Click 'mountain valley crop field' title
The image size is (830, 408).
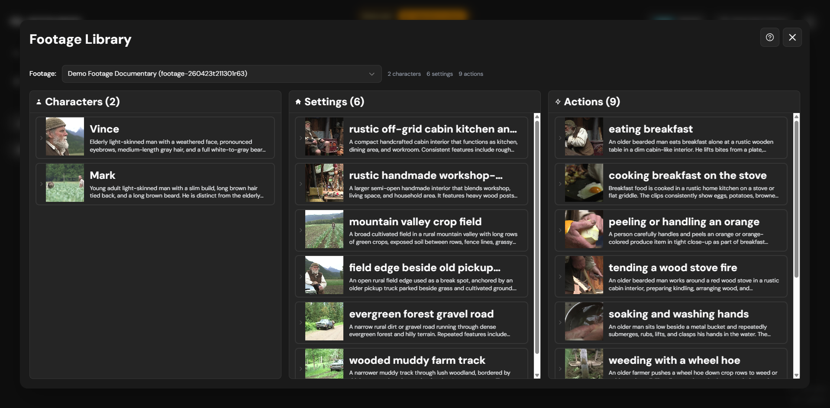(x=415, y=222)
